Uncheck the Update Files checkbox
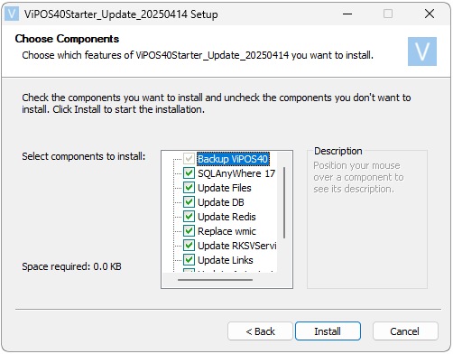The height and width of the screenshot is (354, 453). [189, 188]
